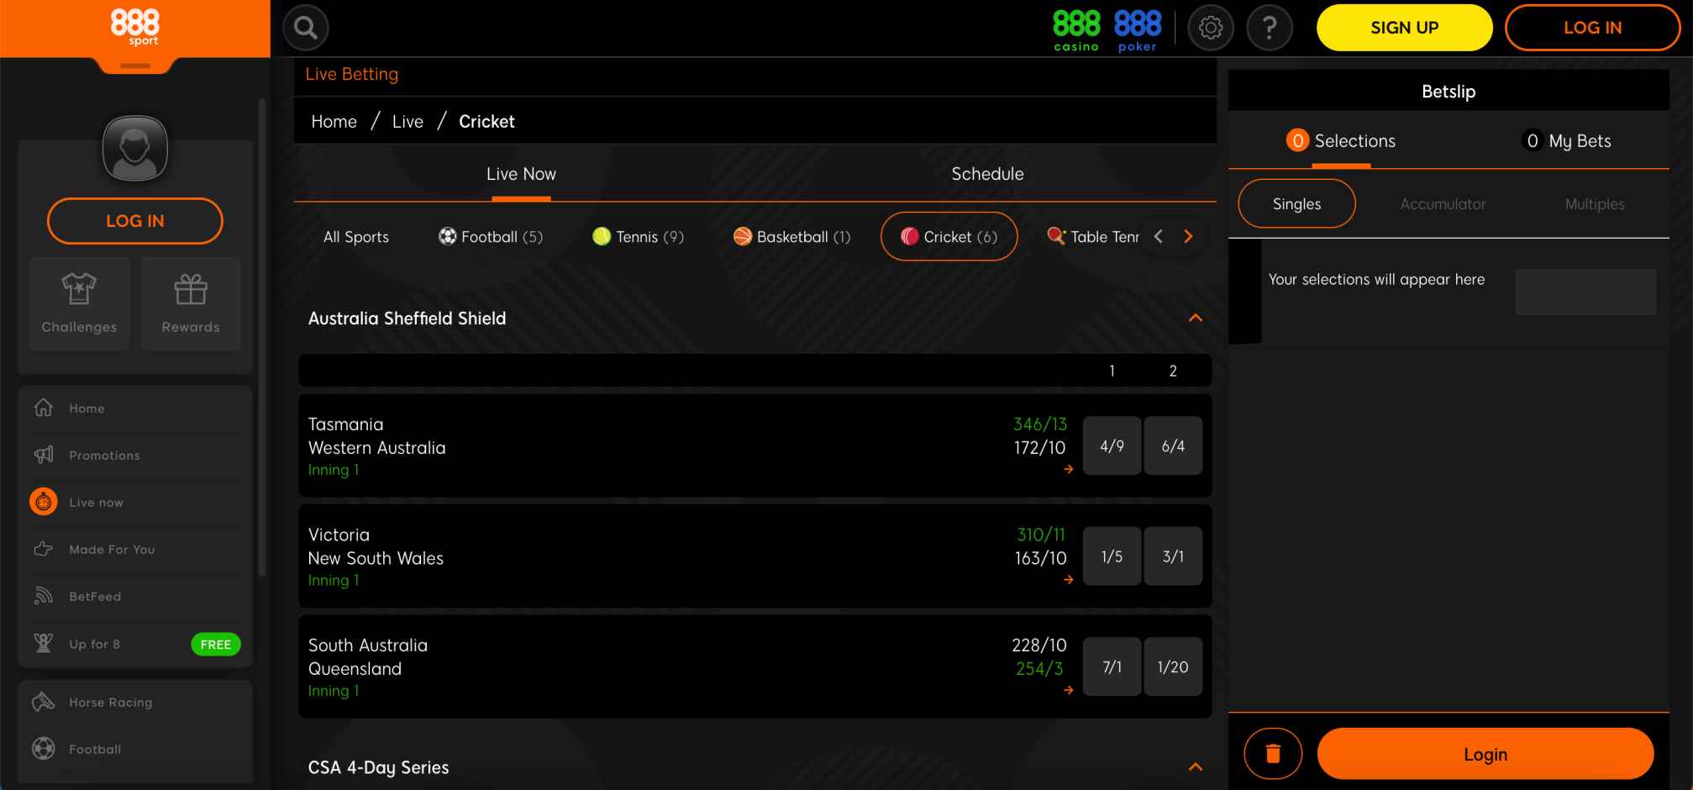
Task: Select the 4/9 odds for Tasmania
Action: 1112,446
